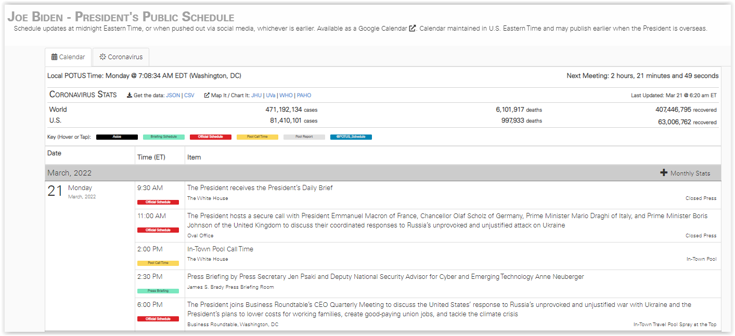Tap the gray Pool Report key label
Viewport: 735px width, 336px height.
(304, 137)
